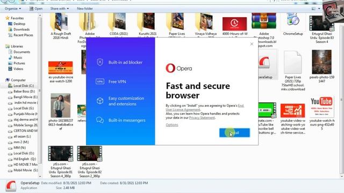Select the photo-161589237 portrait image
This screenshot has width=344, height=193.
61,111
